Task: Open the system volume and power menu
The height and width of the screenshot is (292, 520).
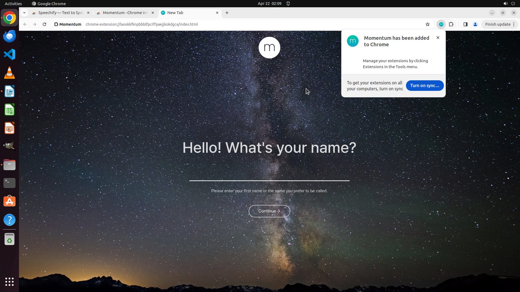Action: 509,4
